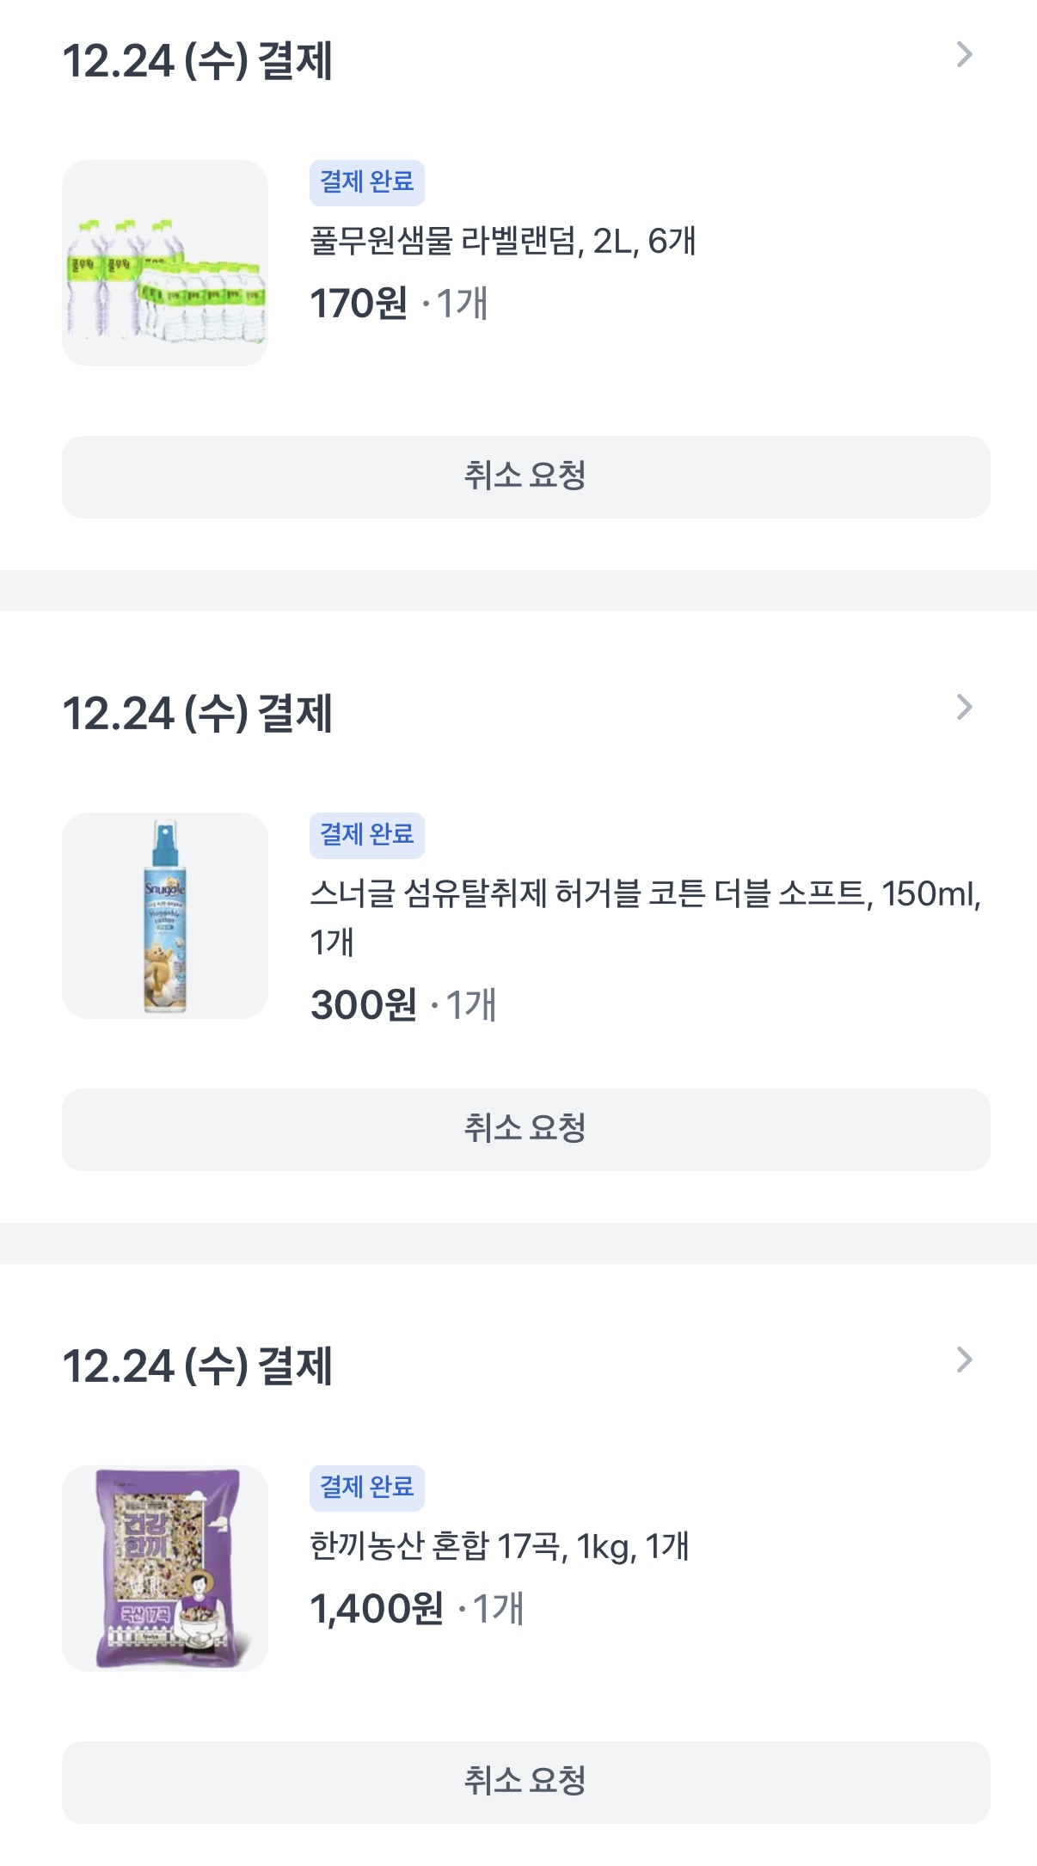
Task: Request cancellation for the 스너글 섬유탈취제 order
Action: (525, 1129)
